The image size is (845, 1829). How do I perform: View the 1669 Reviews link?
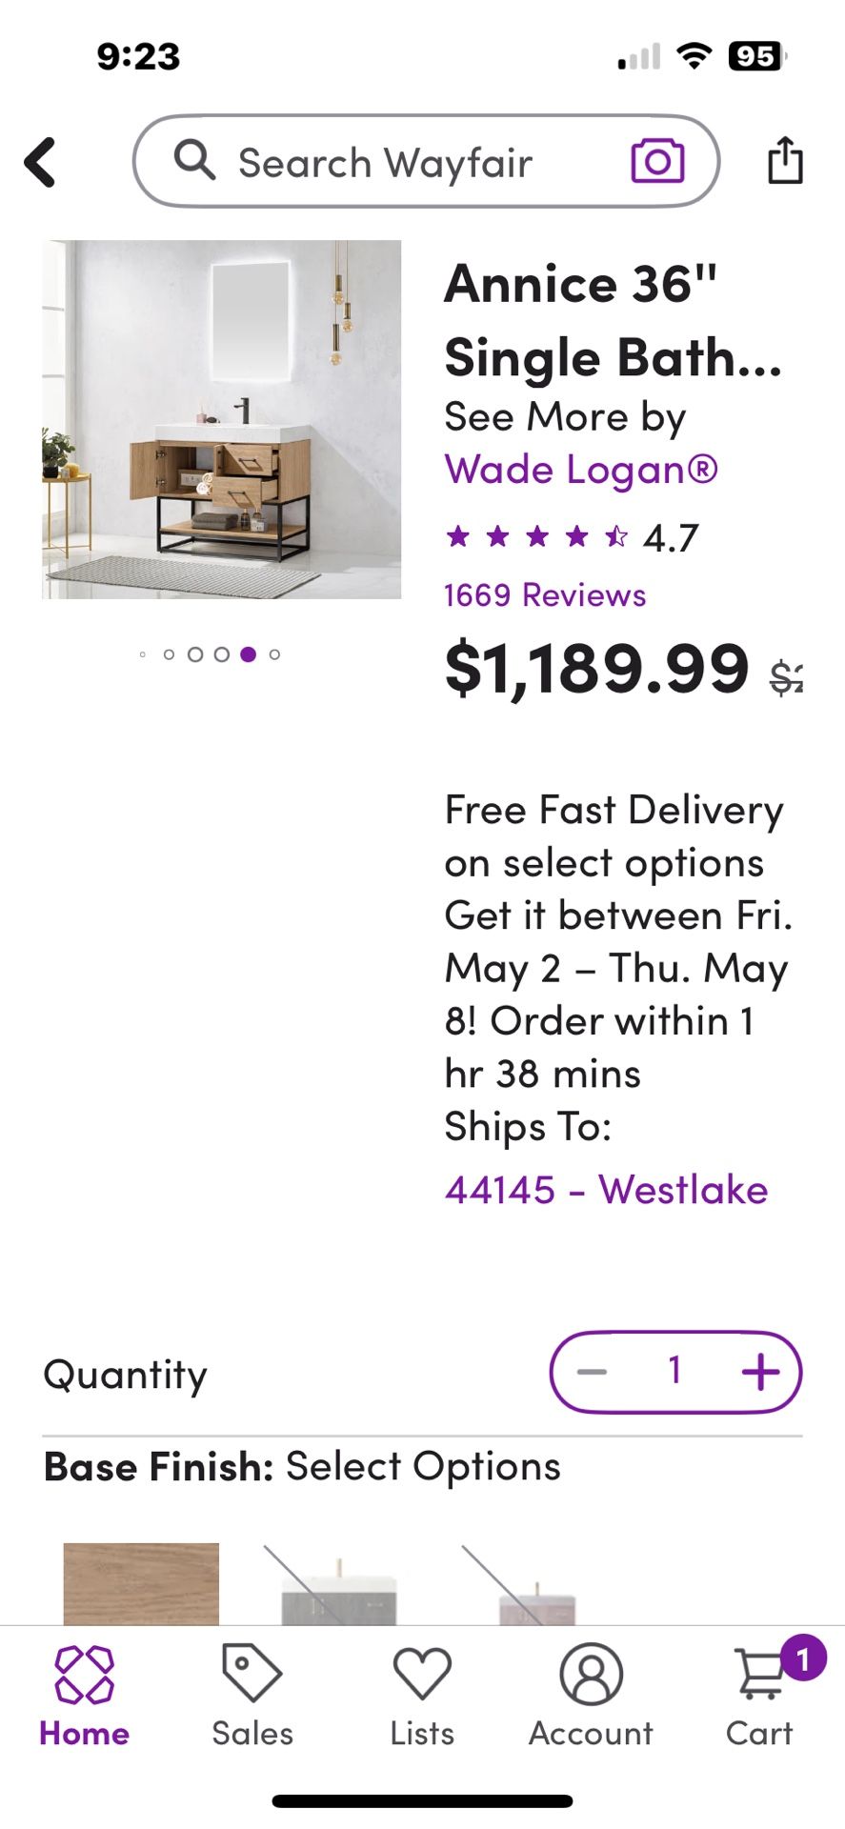tap(545, 595)
